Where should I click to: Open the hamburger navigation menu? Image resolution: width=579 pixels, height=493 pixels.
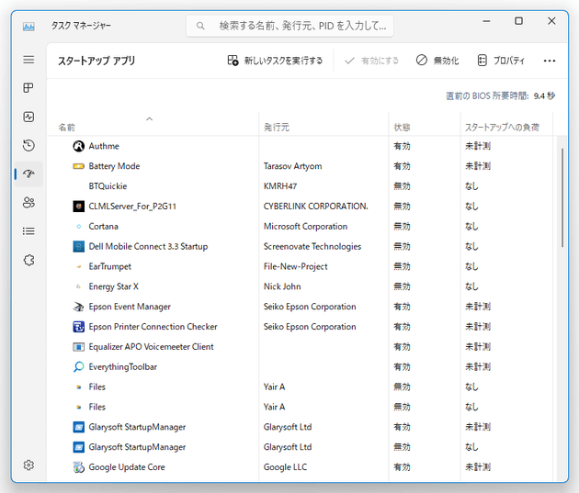28,60
